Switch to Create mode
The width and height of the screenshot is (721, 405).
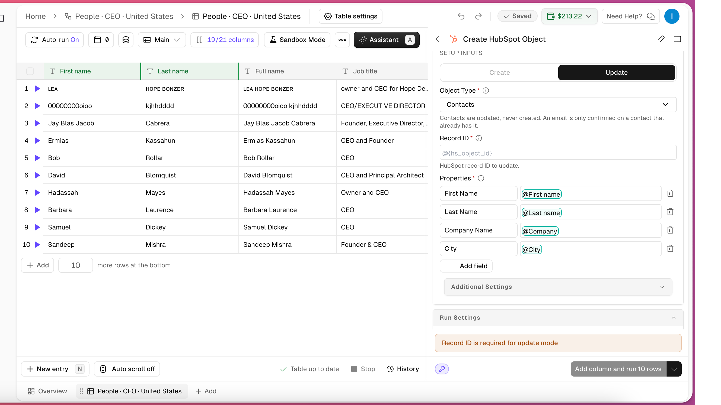pos(499,73)
